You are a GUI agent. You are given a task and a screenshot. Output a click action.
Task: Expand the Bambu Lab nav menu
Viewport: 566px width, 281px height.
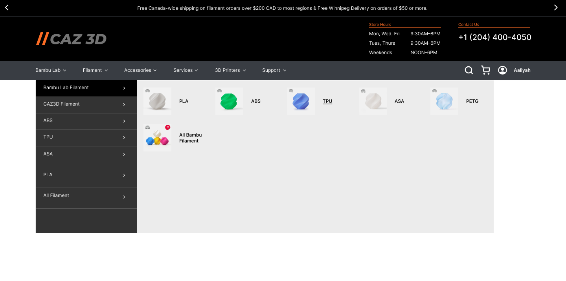tap(51, 70)
